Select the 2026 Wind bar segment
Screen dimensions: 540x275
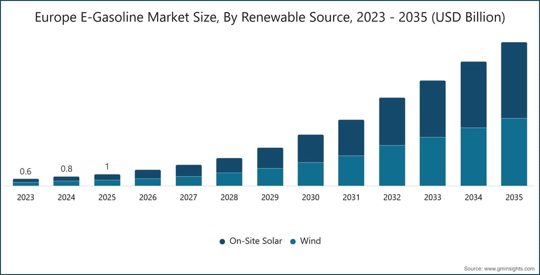coord(148,182)
